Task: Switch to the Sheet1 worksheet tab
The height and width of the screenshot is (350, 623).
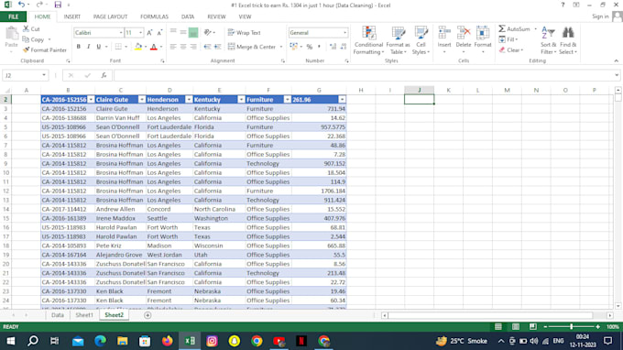Action: [84, 315]
